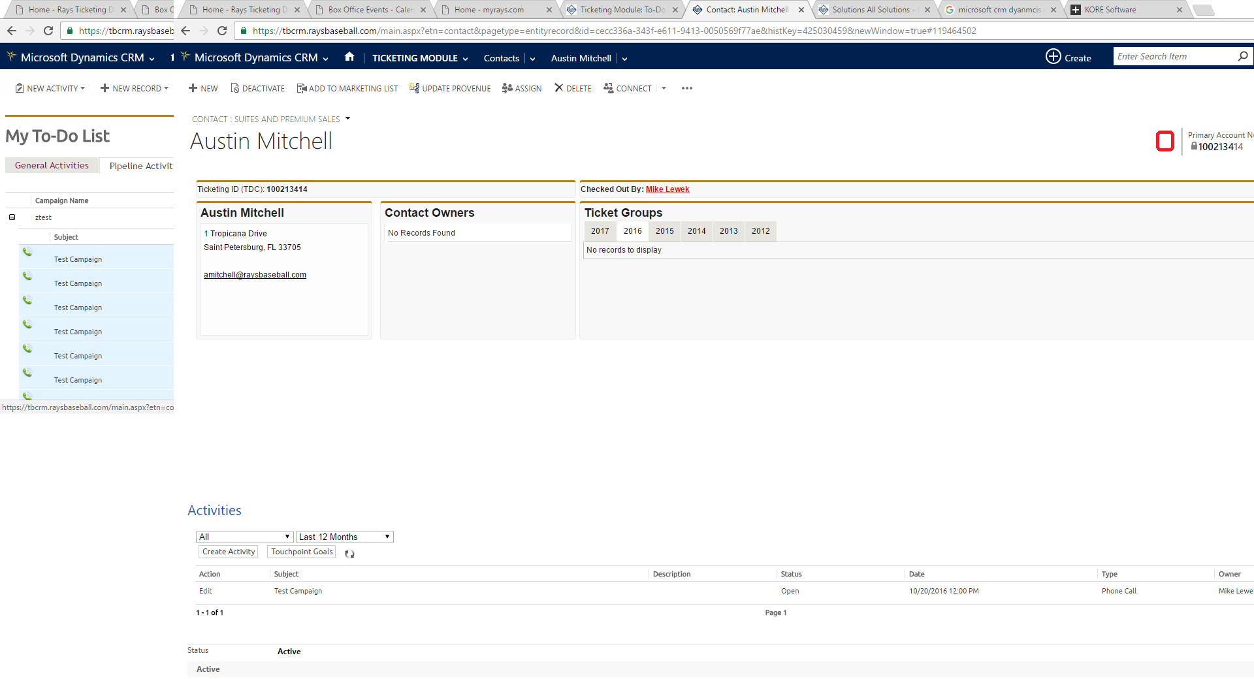Expand the Ticketing Module menu
The height and width of the screenshot is (679, 1254).
(465, 59)
